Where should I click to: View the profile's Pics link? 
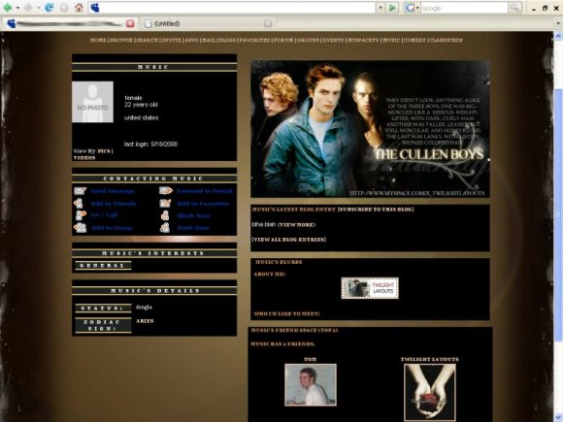click(x=104, y=151)
